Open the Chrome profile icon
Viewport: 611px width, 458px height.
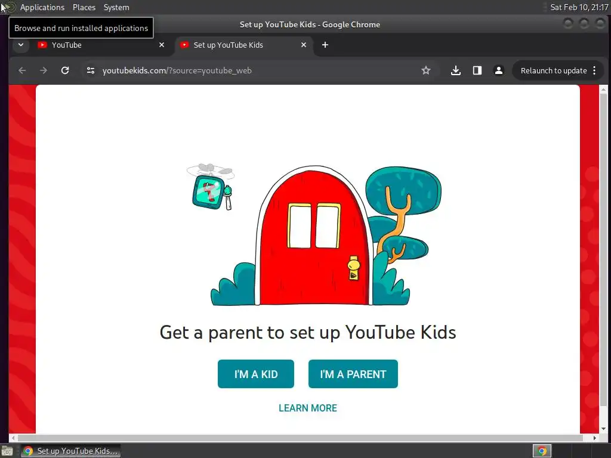(498, 70)
